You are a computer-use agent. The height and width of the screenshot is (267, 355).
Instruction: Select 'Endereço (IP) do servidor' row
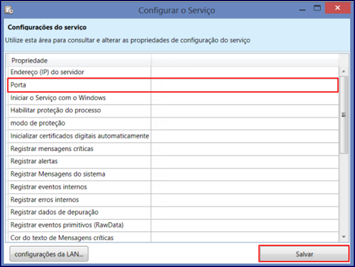[x=173, y=72]
